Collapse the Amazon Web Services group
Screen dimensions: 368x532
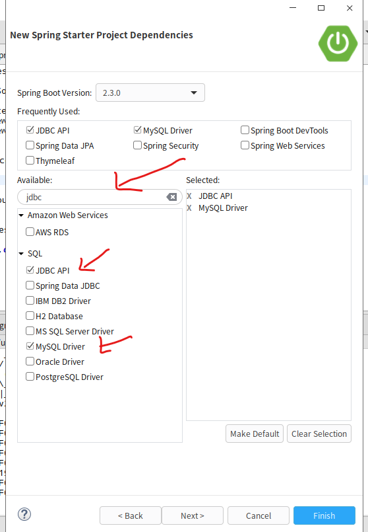tap(21, 215)
